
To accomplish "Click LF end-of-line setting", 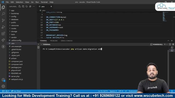I will tap(126, 91).
